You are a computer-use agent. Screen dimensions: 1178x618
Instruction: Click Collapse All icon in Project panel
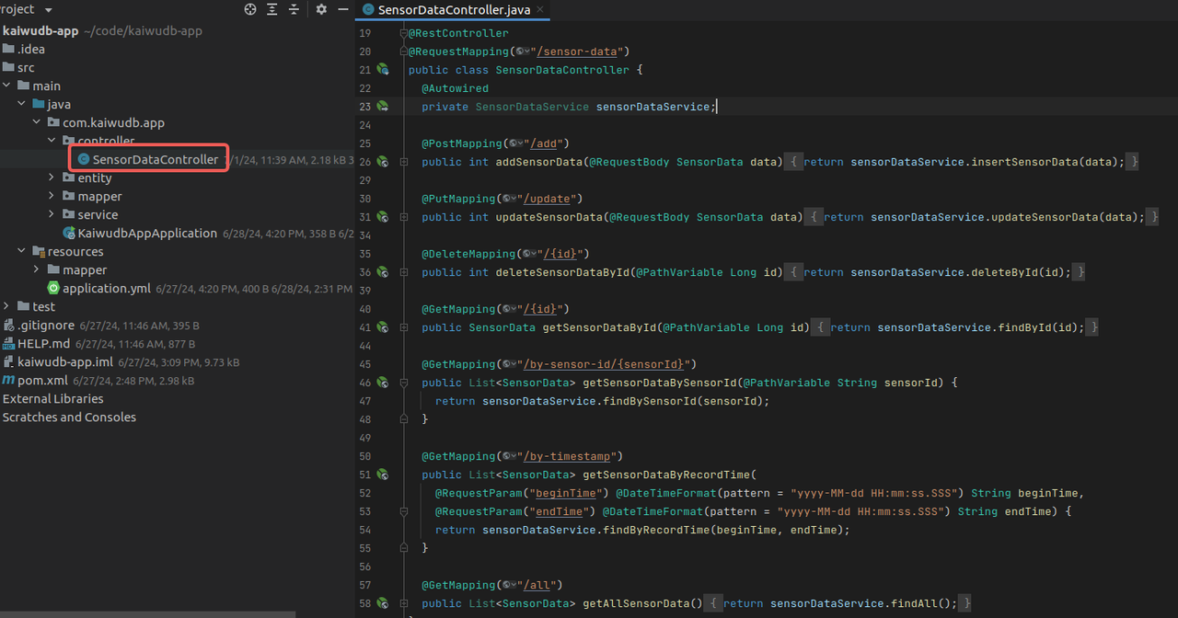[294, 9]
